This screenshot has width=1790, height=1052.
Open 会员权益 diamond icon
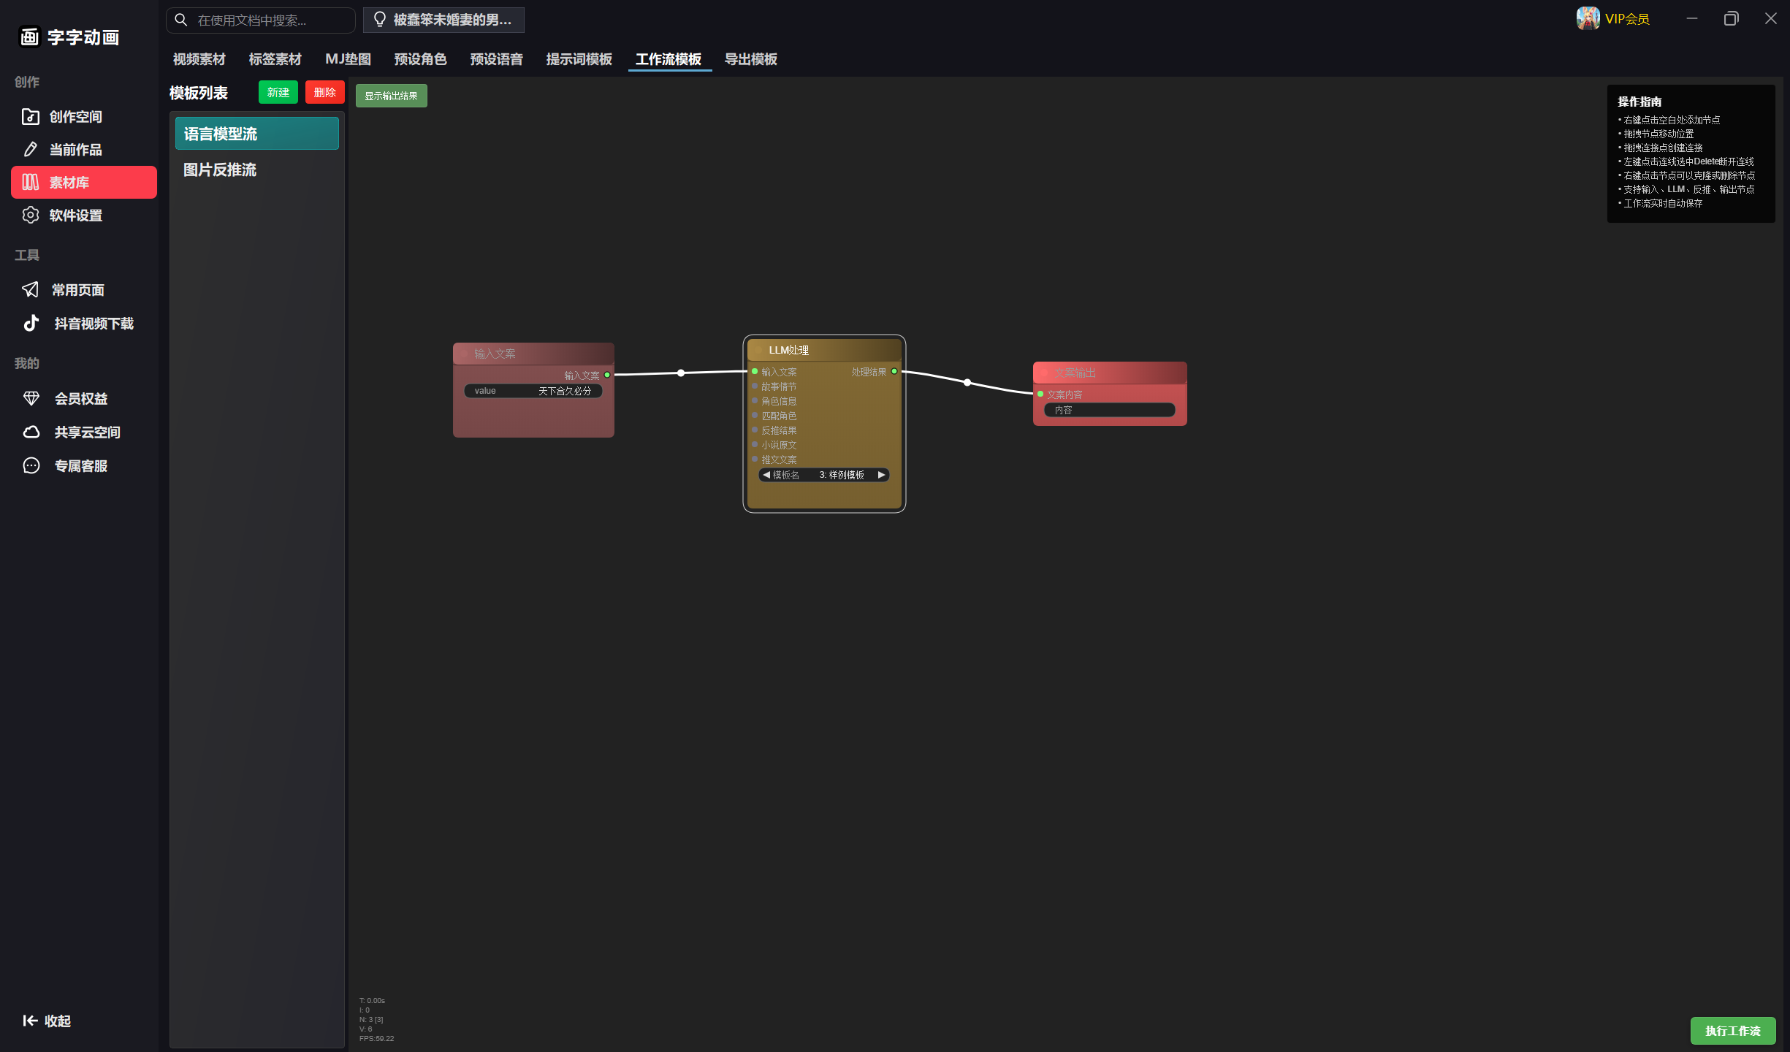(x=31, y=399)
